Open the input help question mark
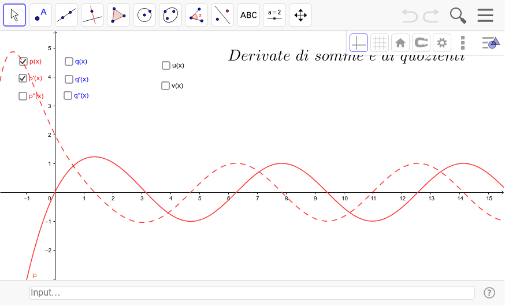 pyautogui.click(x=489, y=293)
